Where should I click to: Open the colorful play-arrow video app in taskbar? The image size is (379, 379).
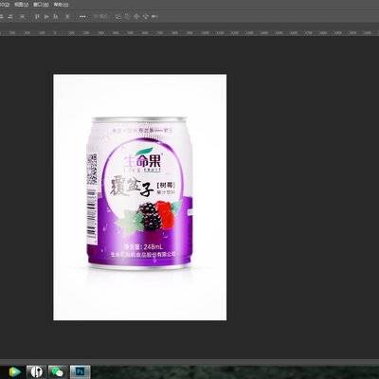click(14, 371)
